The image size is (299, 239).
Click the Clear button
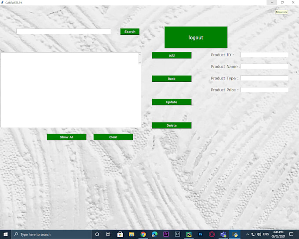click(113, 137)
